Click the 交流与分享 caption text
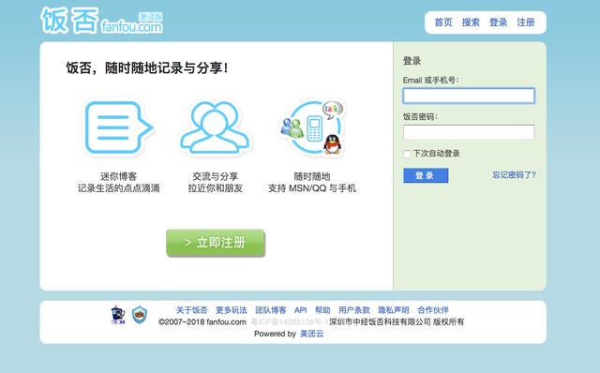Screen dimensions: 600x373 [x=215, y=176]
